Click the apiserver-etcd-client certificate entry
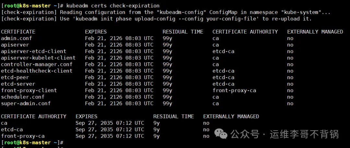350x148 pixels. 34,51
